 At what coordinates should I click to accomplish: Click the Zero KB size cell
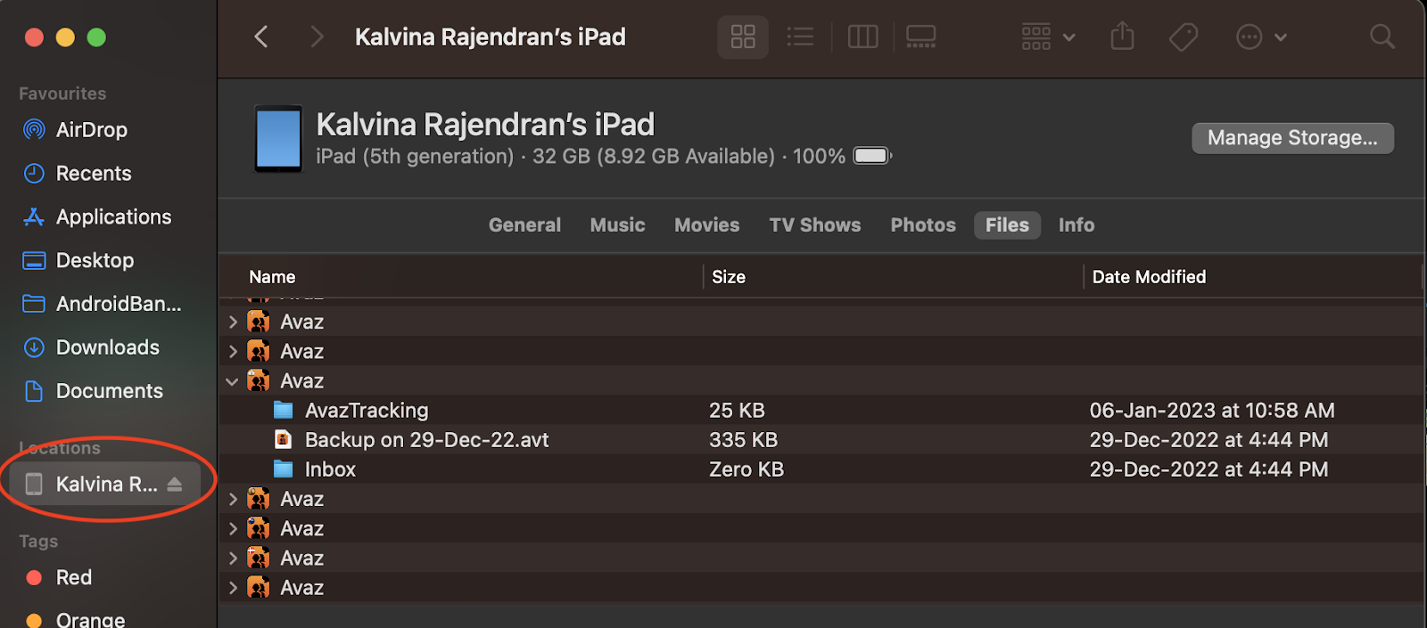pos(746,469)
